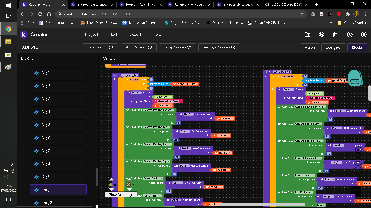Image resolution: width=371 pixels, height=208 pixels.
Task: Open the Export menu
Action: [x=135, y=34]
